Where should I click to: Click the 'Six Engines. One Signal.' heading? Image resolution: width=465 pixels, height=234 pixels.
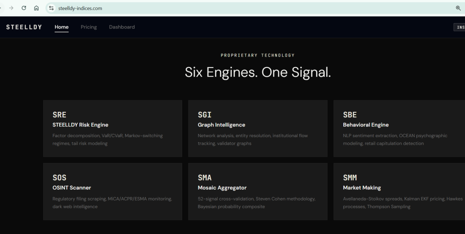coord(258,72)
